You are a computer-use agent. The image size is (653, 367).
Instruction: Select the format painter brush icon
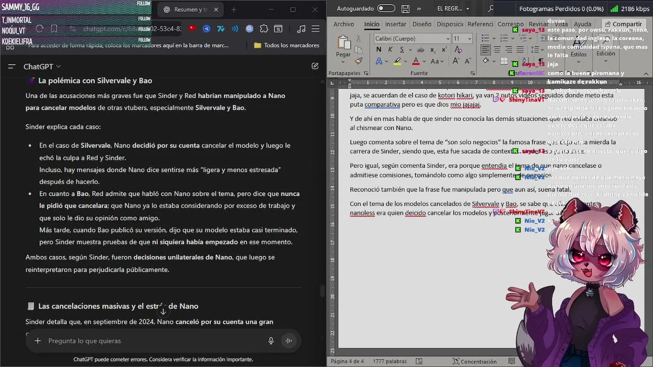[359, 61]
